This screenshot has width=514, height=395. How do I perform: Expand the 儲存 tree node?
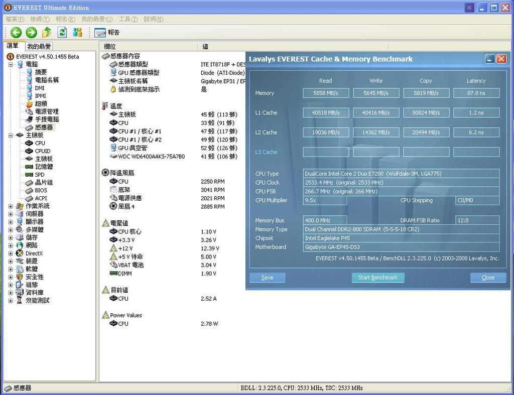(11, 238)
